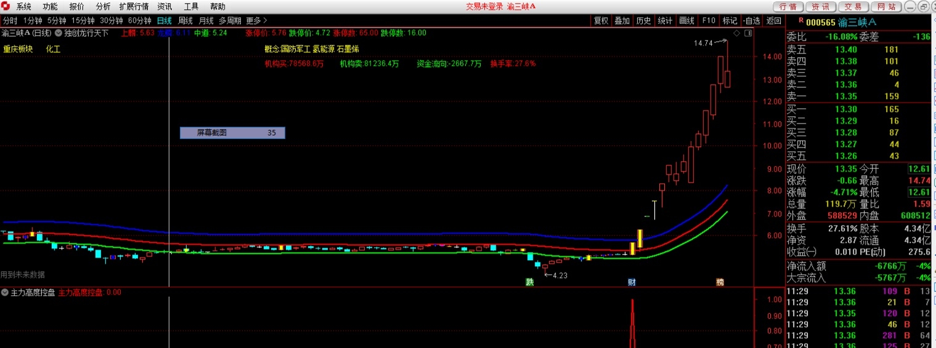Click the 用到未来数据 notice text
The image size is (936, 348).
pyautogui.click(x=23, y=275)
